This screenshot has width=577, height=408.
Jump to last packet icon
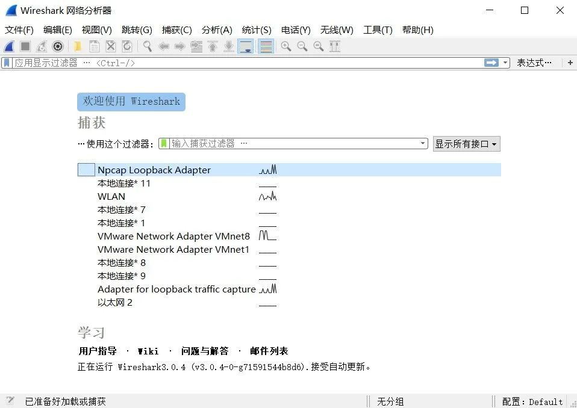[229, 46]
